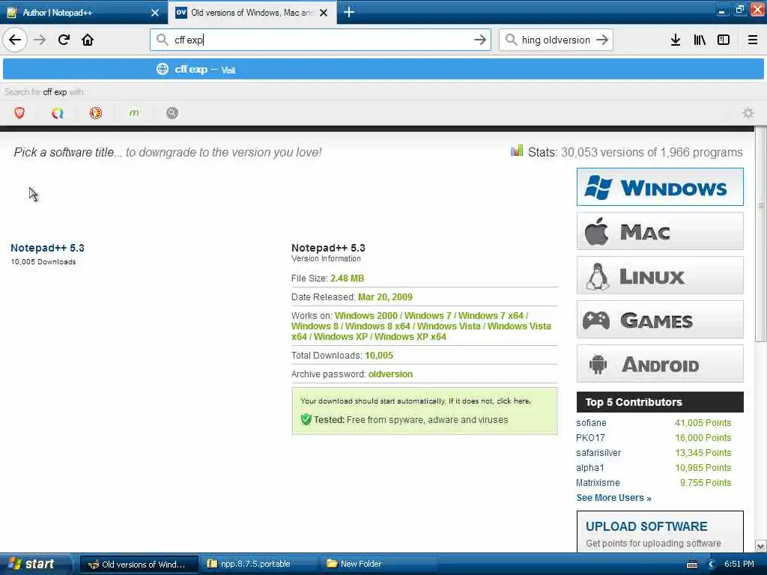
Task: Open the Windows software category
Action: coord(660,186)
